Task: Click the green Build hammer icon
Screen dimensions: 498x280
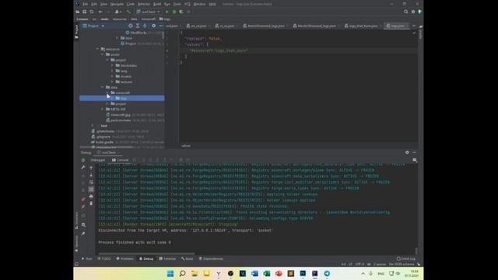Action: (128, 12)
